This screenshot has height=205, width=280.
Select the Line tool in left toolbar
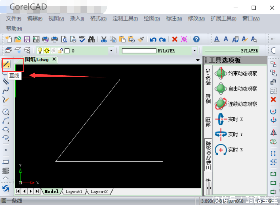pos(6,64)
